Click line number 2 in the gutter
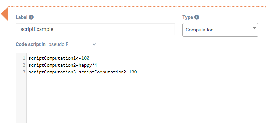 [24, 65]
